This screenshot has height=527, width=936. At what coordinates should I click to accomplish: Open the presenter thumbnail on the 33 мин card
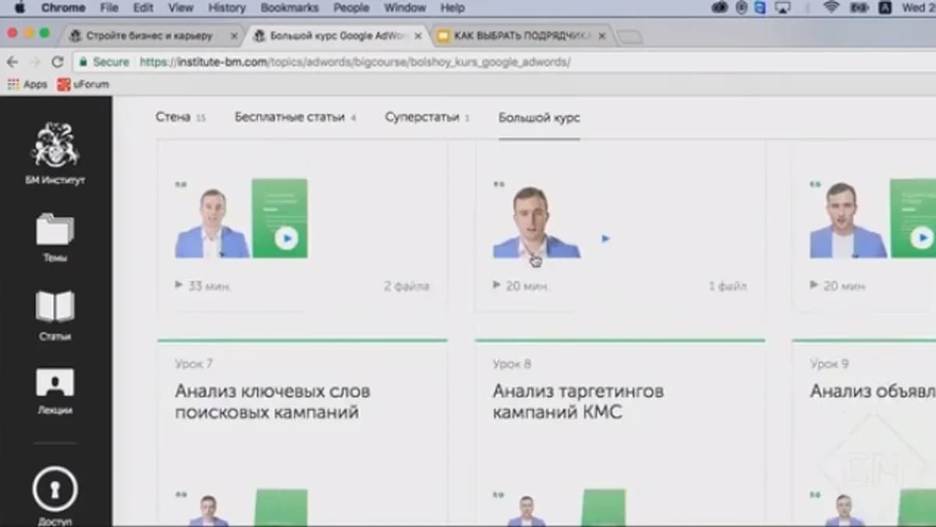pyautogui.click(x=212, y=223)
